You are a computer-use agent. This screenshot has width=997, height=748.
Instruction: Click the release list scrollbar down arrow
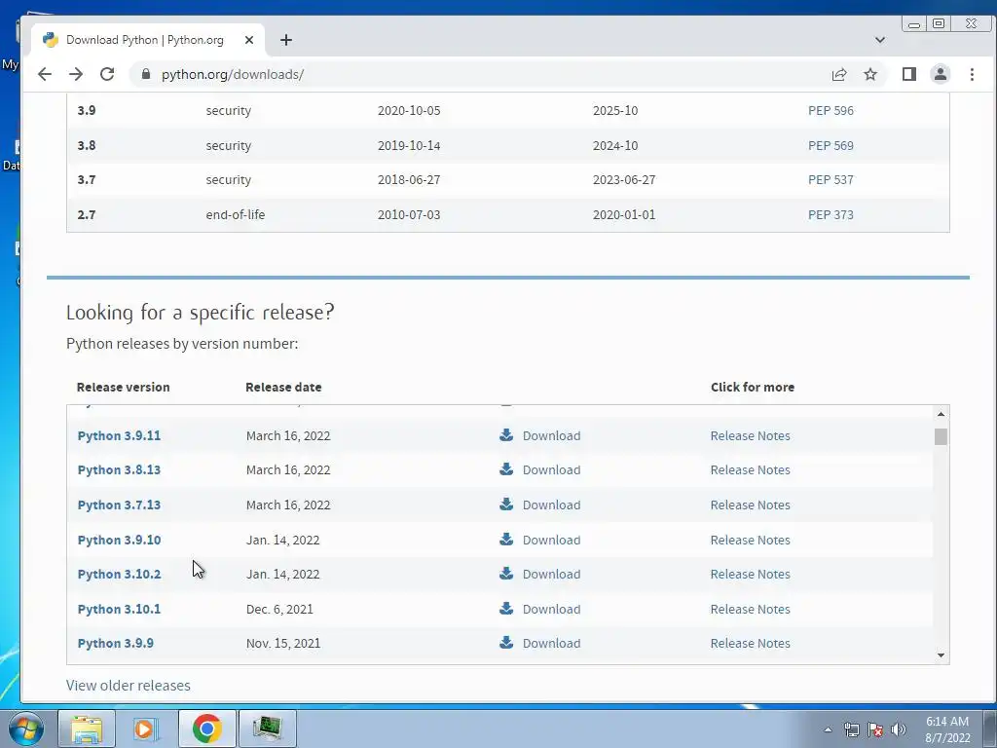coord(942,655)
